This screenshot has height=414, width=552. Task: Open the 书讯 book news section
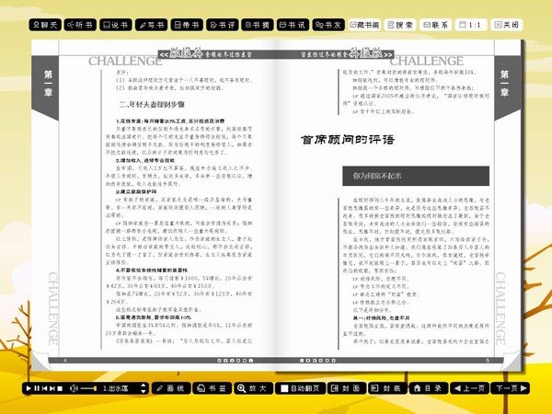click(293, 25)
